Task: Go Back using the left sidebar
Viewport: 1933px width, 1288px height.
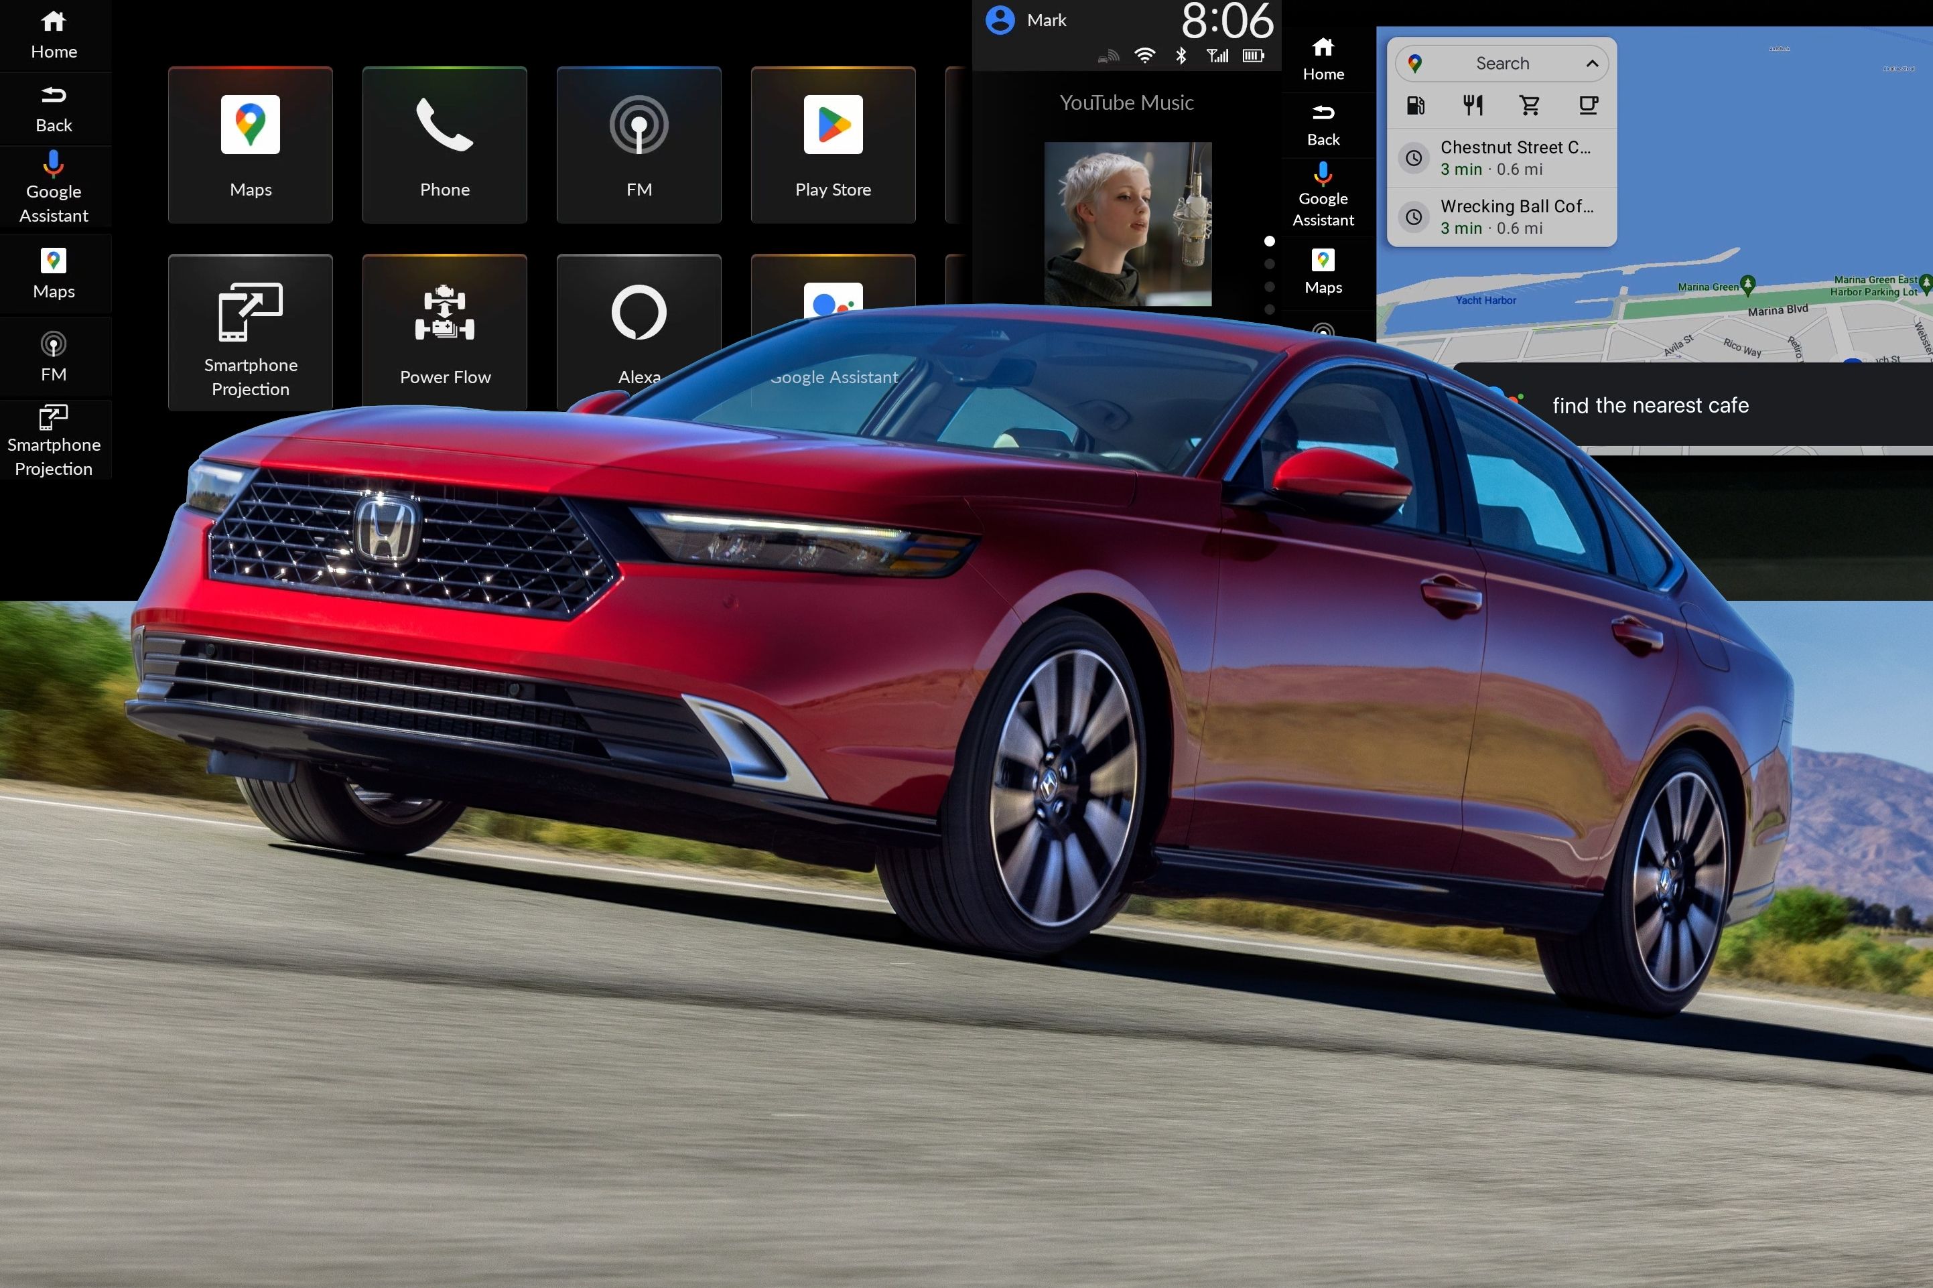Action: (x=54, y=109)
